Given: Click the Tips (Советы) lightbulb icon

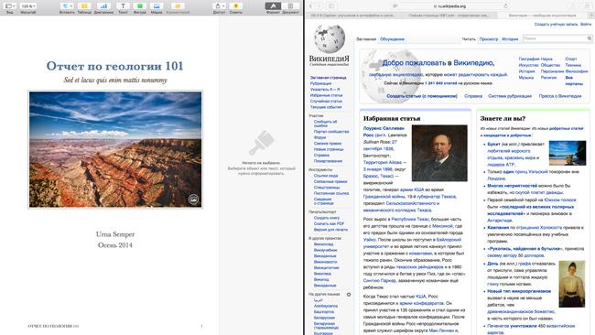Looking at the screenshot, I should click(x=235, y=6).
